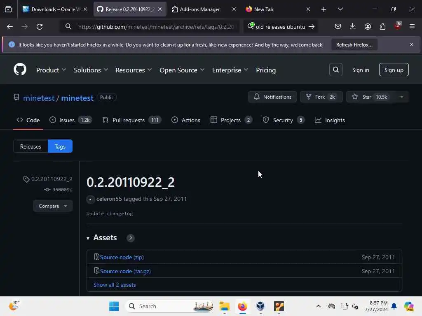This screenshot has width=422, height=316.
Task: Close the Add-ons Manager tab
Action: [234, 9]
